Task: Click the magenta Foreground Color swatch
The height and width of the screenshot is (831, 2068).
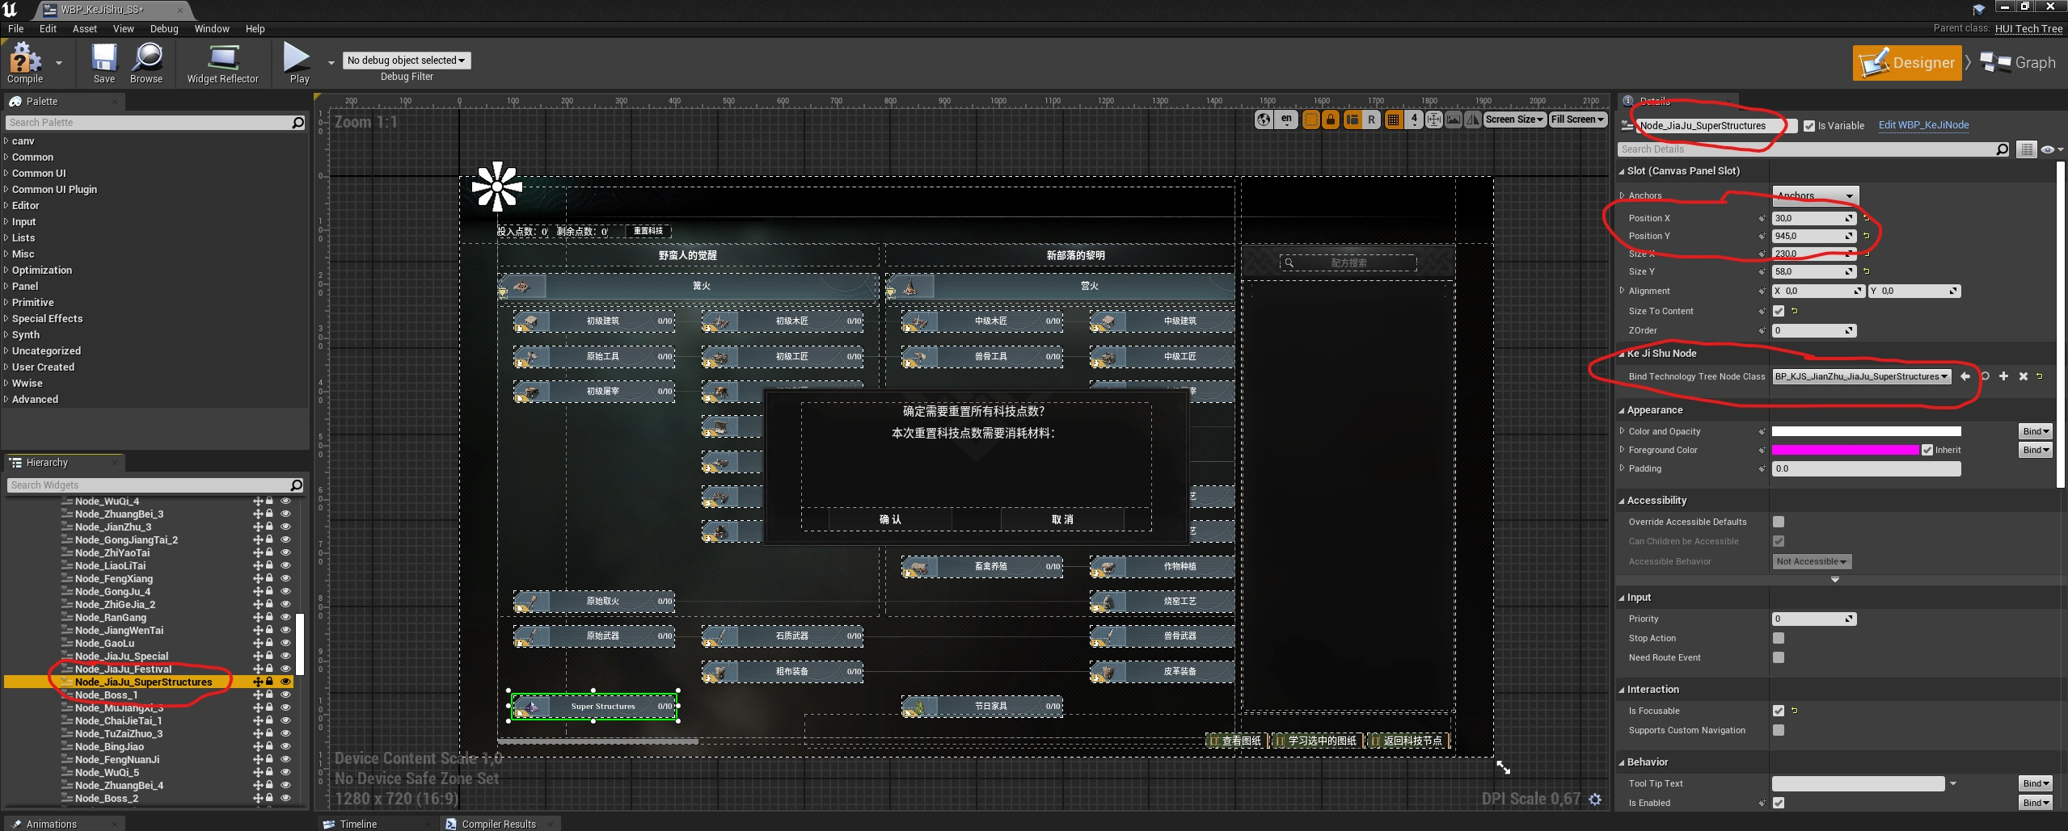Action: [x=1845, y=450]
